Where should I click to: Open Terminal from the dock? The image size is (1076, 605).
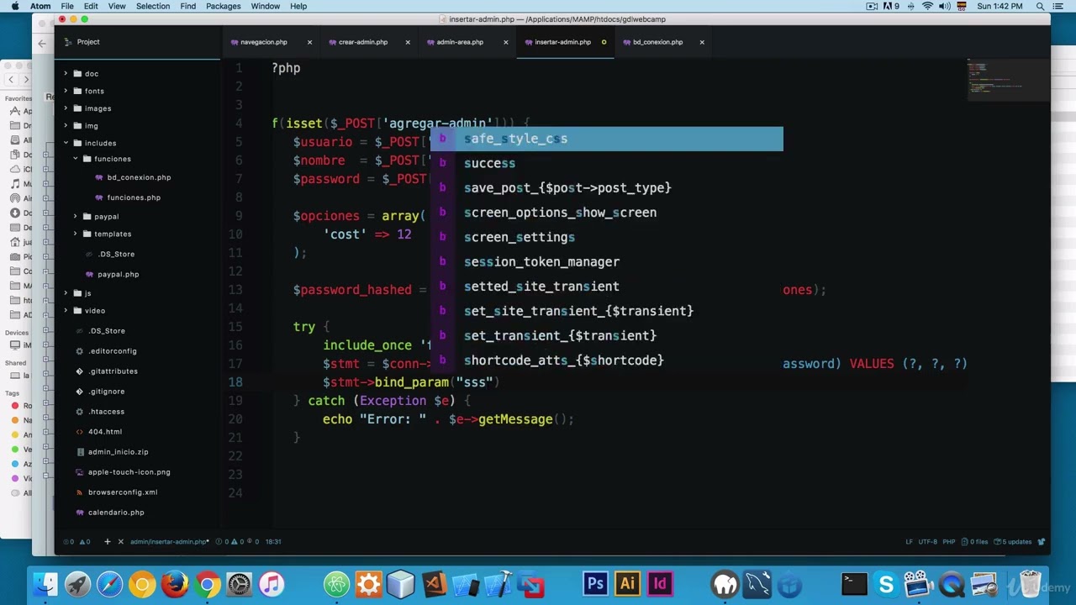click(854, 584)
